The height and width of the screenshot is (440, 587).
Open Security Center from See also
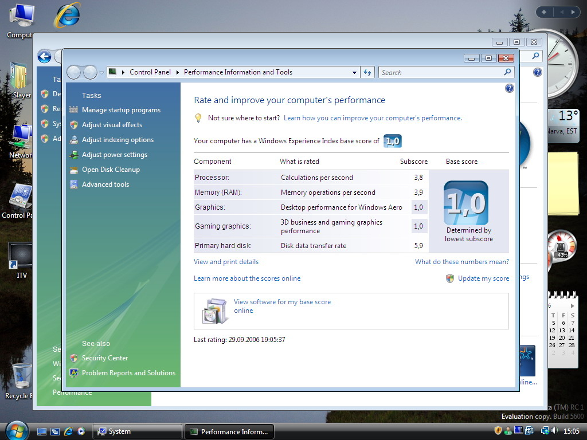point(105,358)
